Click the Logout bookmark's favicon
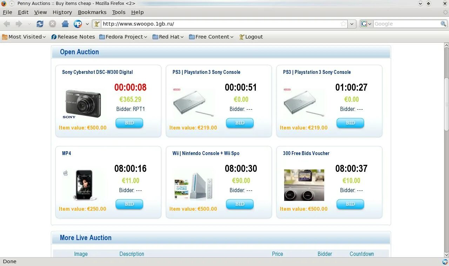 [x=241, y=37]
